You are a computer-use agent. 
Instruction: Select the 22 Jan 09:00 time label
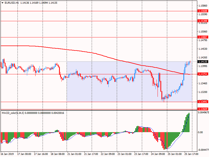coord(108,154)
